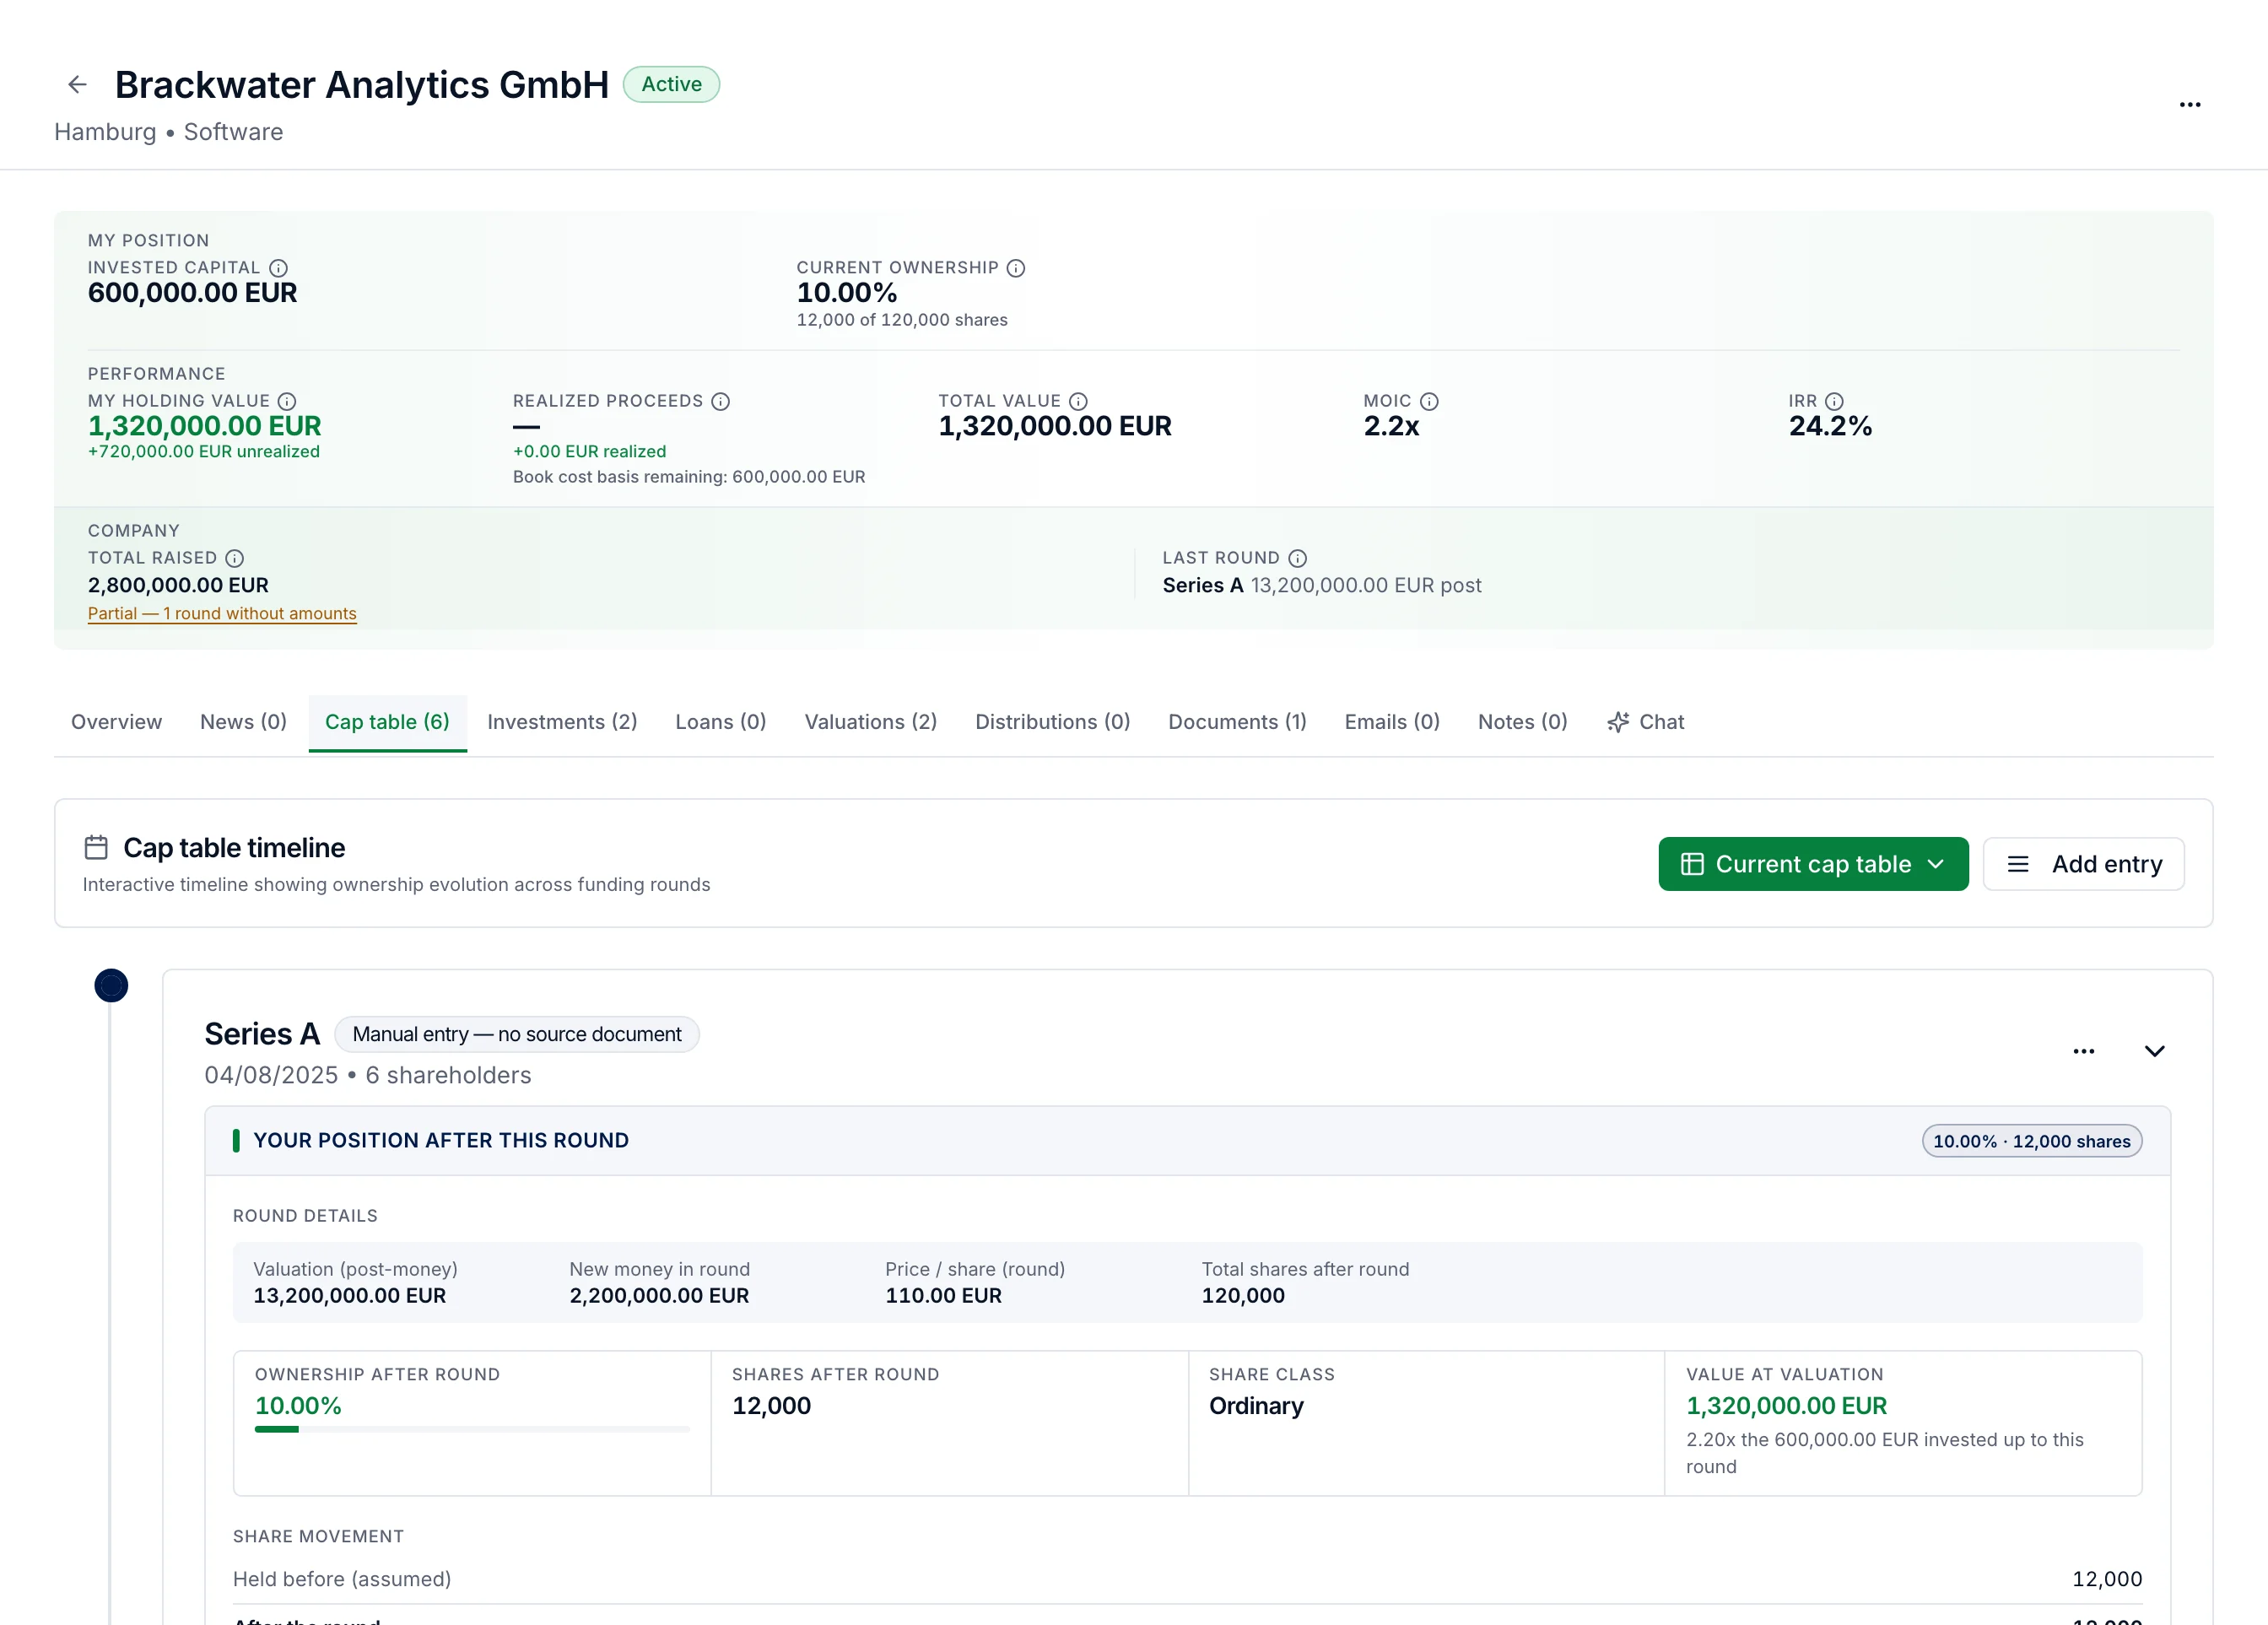This screenshot has height=1625, width=2268.
Task: Click the Series A round title
Action: [x=262, y=1034]
